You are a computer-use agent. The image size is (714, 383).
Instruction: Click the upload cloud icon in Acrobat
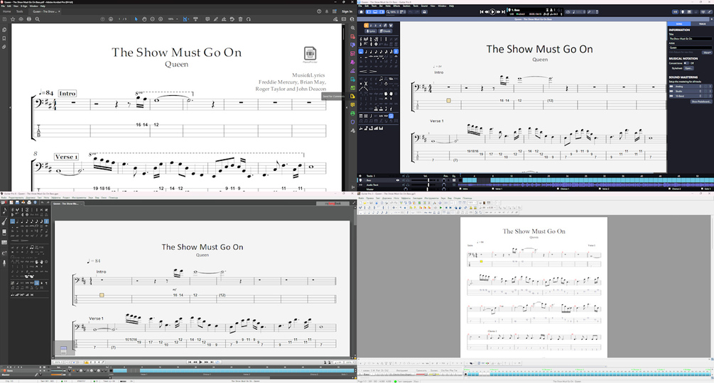pyautogui.click(x=21, y=19)
